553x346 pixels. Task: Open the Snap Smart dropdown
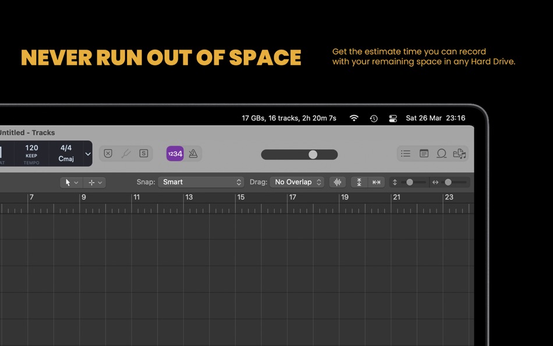click(x=201, y=182)
